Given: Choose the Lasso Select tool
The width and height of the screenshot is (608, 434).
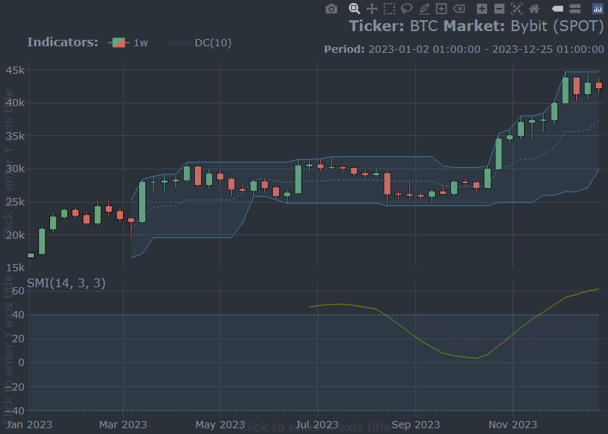Looking at the screenshot, I should tap(407, 9).
